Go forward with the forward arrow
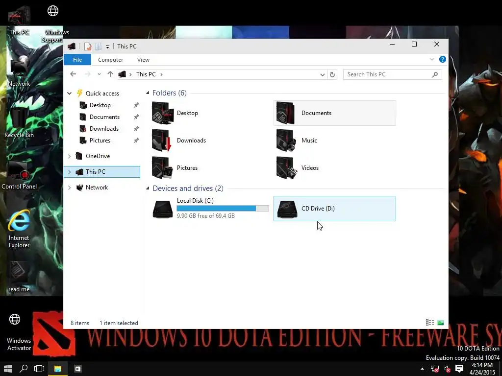Screen dimensions: 502x376 [x=87, y=74]
